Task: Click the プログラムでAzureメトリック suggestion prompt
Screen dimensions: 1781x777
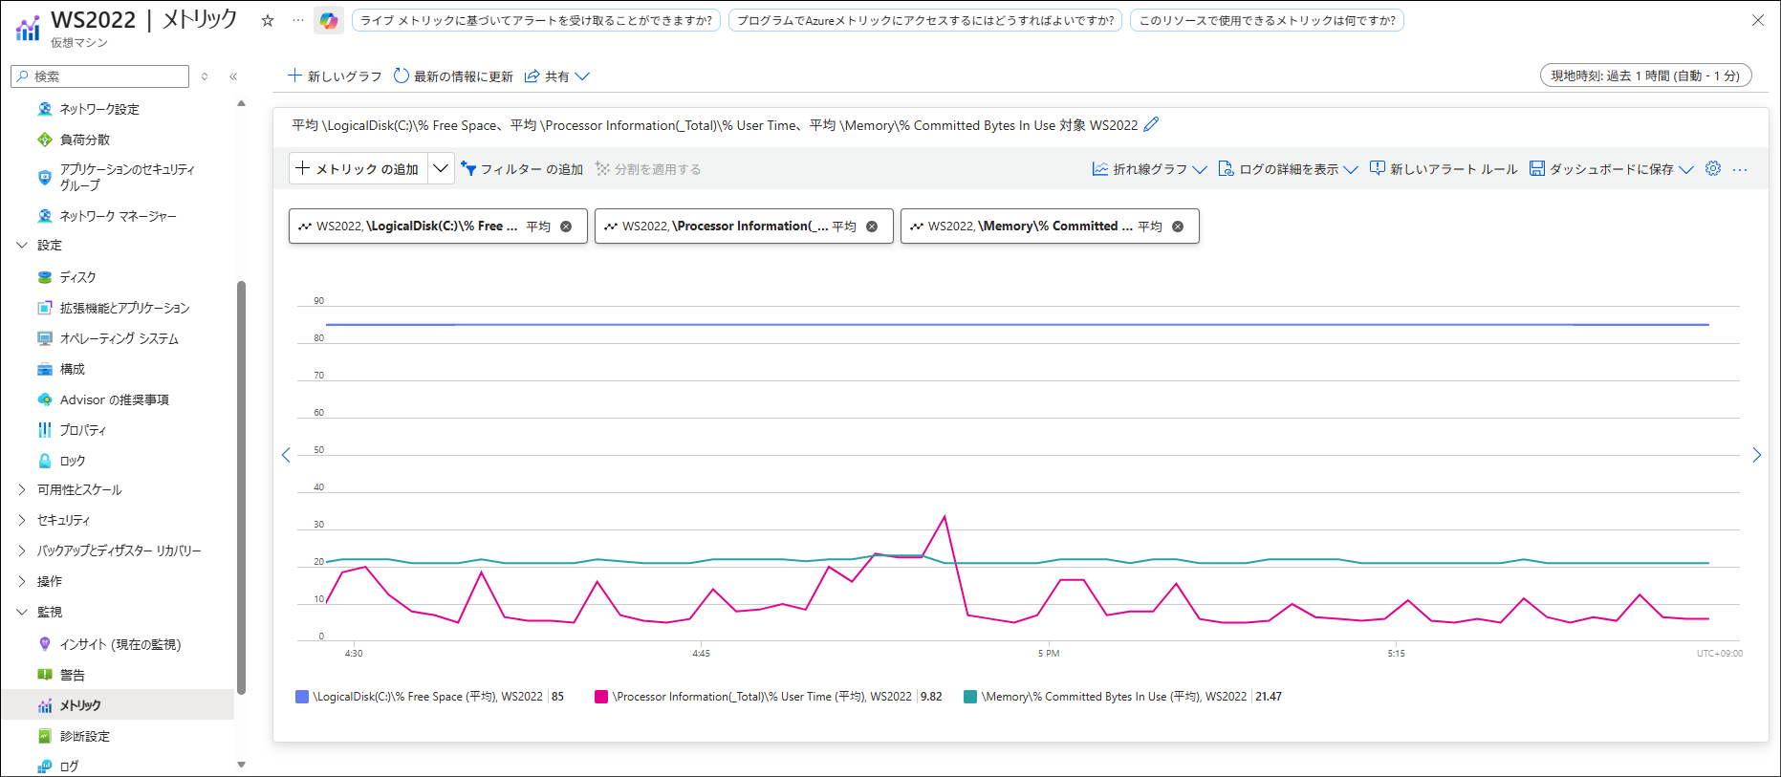Action: click(x=925, y=20)
